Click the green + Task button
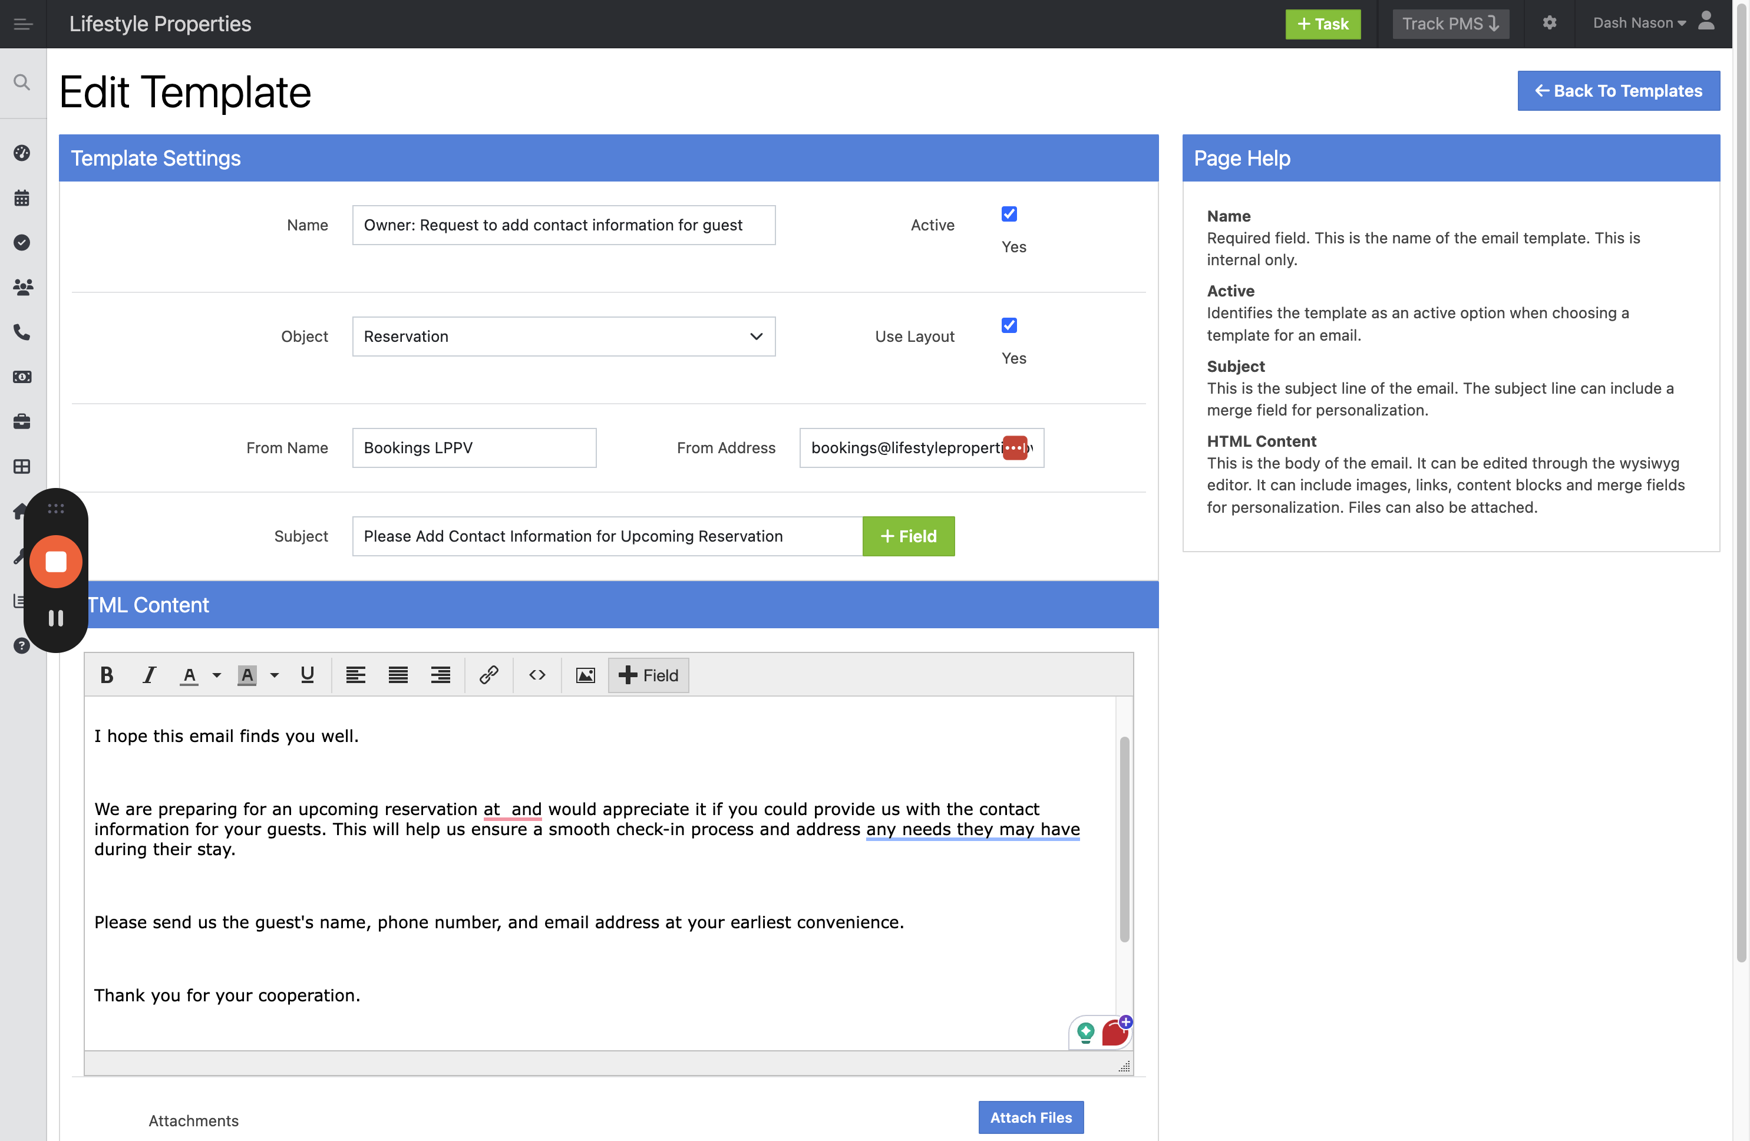Viewport: 1750px width, 1141px height. [1323, 24]
